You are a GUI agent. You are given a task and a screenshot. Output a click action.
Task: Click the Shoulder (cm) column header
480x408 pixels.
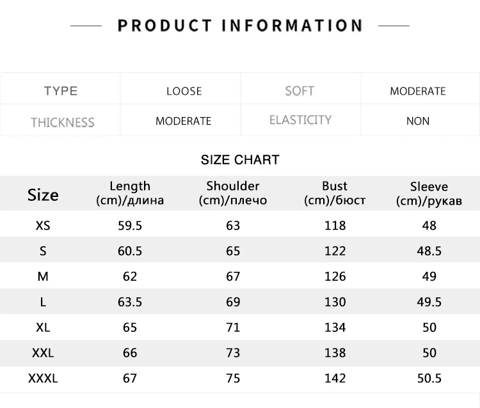[x=233, y=193]
